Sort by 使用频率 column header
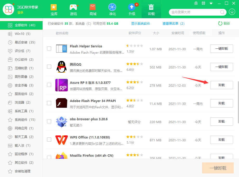The image size is (239, 177). tap(199, 33)
